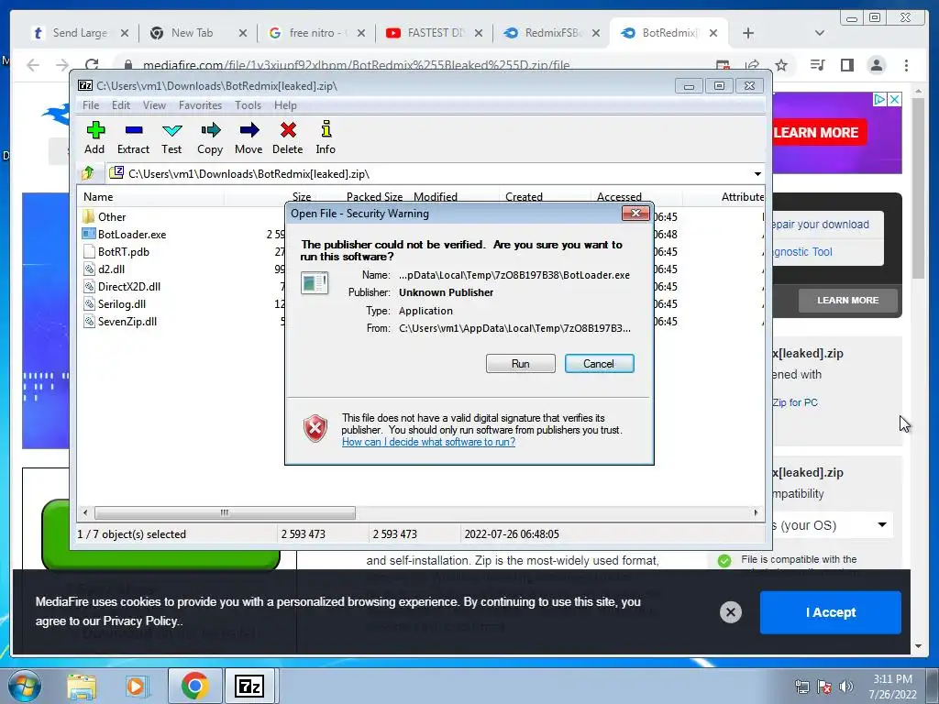This screenshot has width=939, height=704.
Task: Click the Chrome media control icon
Action: (817, 65)
